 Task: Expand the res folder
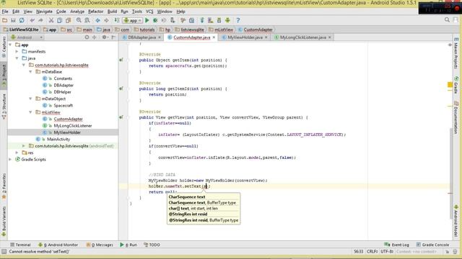point(17,153)
